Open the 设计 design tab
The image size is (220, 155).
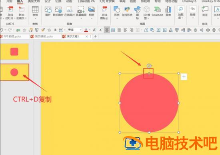(x=48, y=2)
